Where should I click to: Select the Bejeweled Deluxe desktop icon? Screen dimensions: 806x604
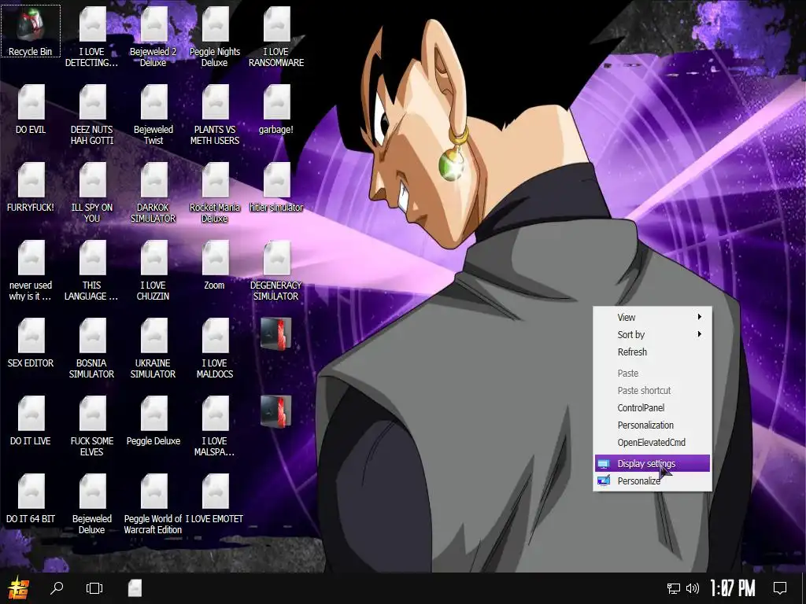coord(91,504)
